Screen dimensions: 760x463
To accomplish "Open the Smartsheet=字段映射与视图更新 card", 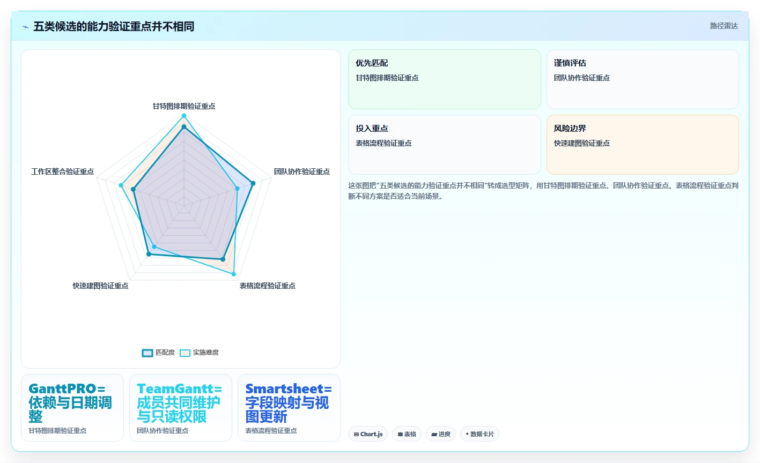I will click(x=289, y=408).
